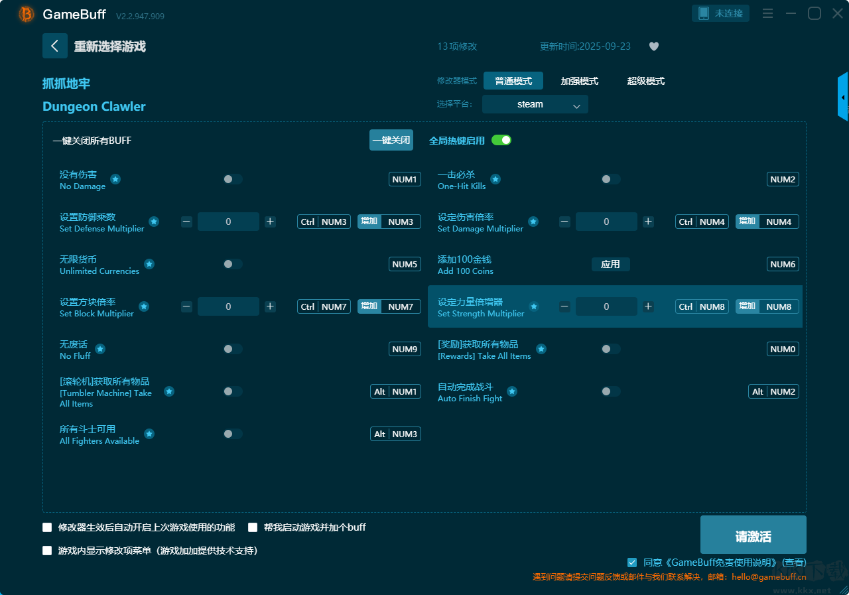The width and height of the screenshot is (849, 595).
Task: Click the GameBuff logo icon
Action: pos(27,14)
